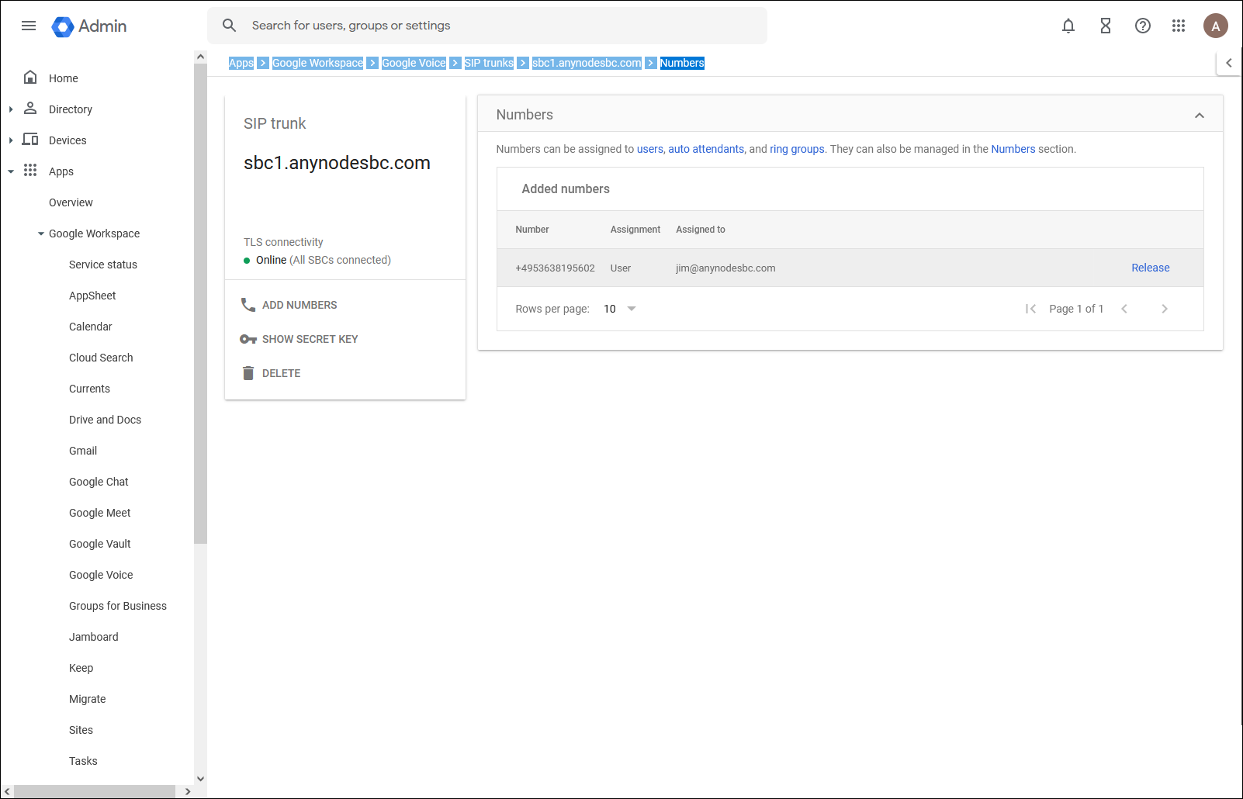
Task: Click the SHOW SECRET KEY key icon
Action: tap(248, 339)
